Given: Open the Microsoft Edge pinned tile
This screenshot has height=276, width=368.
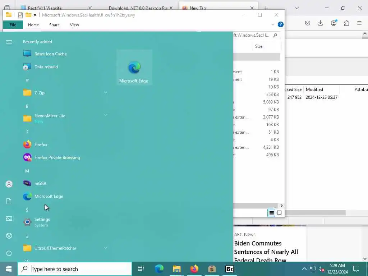Looking at the screenshot, I should coord(134,67).
